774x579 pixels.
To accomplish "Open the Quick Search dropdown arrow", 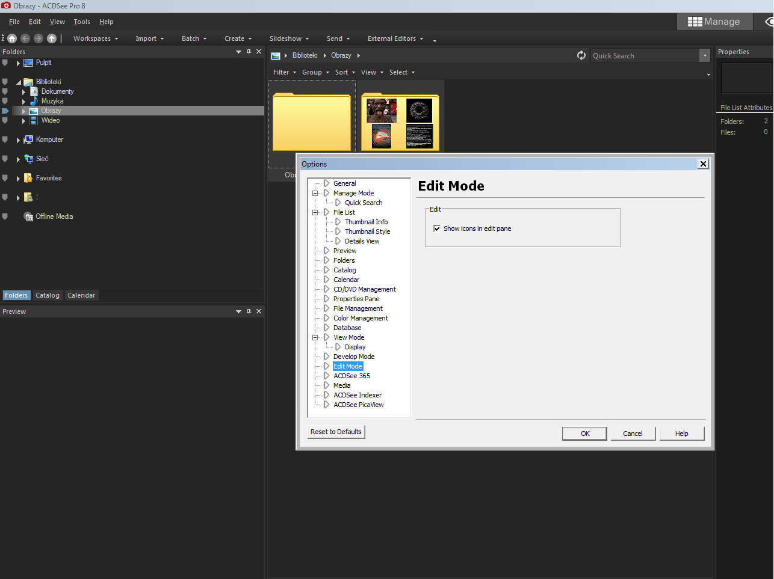I will click(x=705, y=55).
